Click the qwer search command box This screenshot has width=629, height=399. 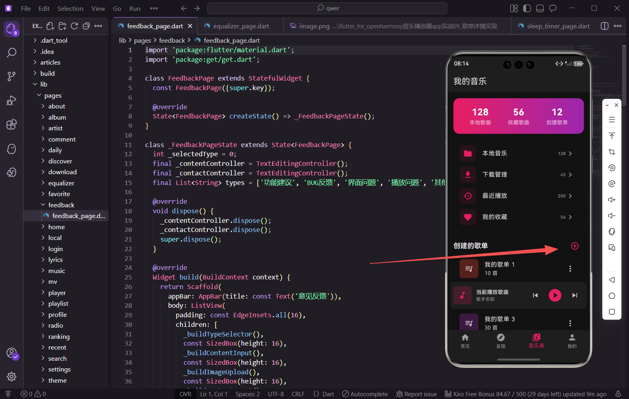click(327, 8)
